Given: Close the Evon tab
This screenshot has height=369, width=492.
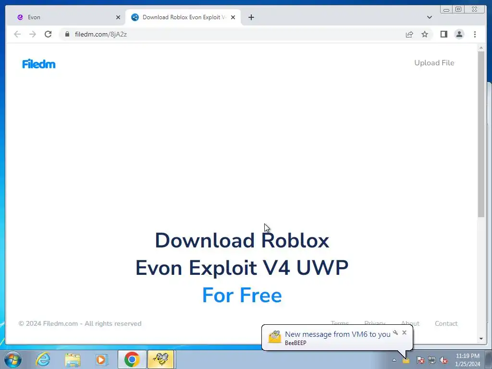Looking at the screenshot, I should (x=118, y=17).
